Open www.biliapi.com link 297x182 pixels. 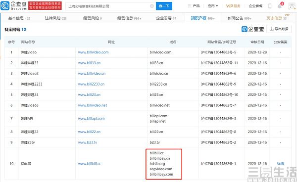[91, 118]
